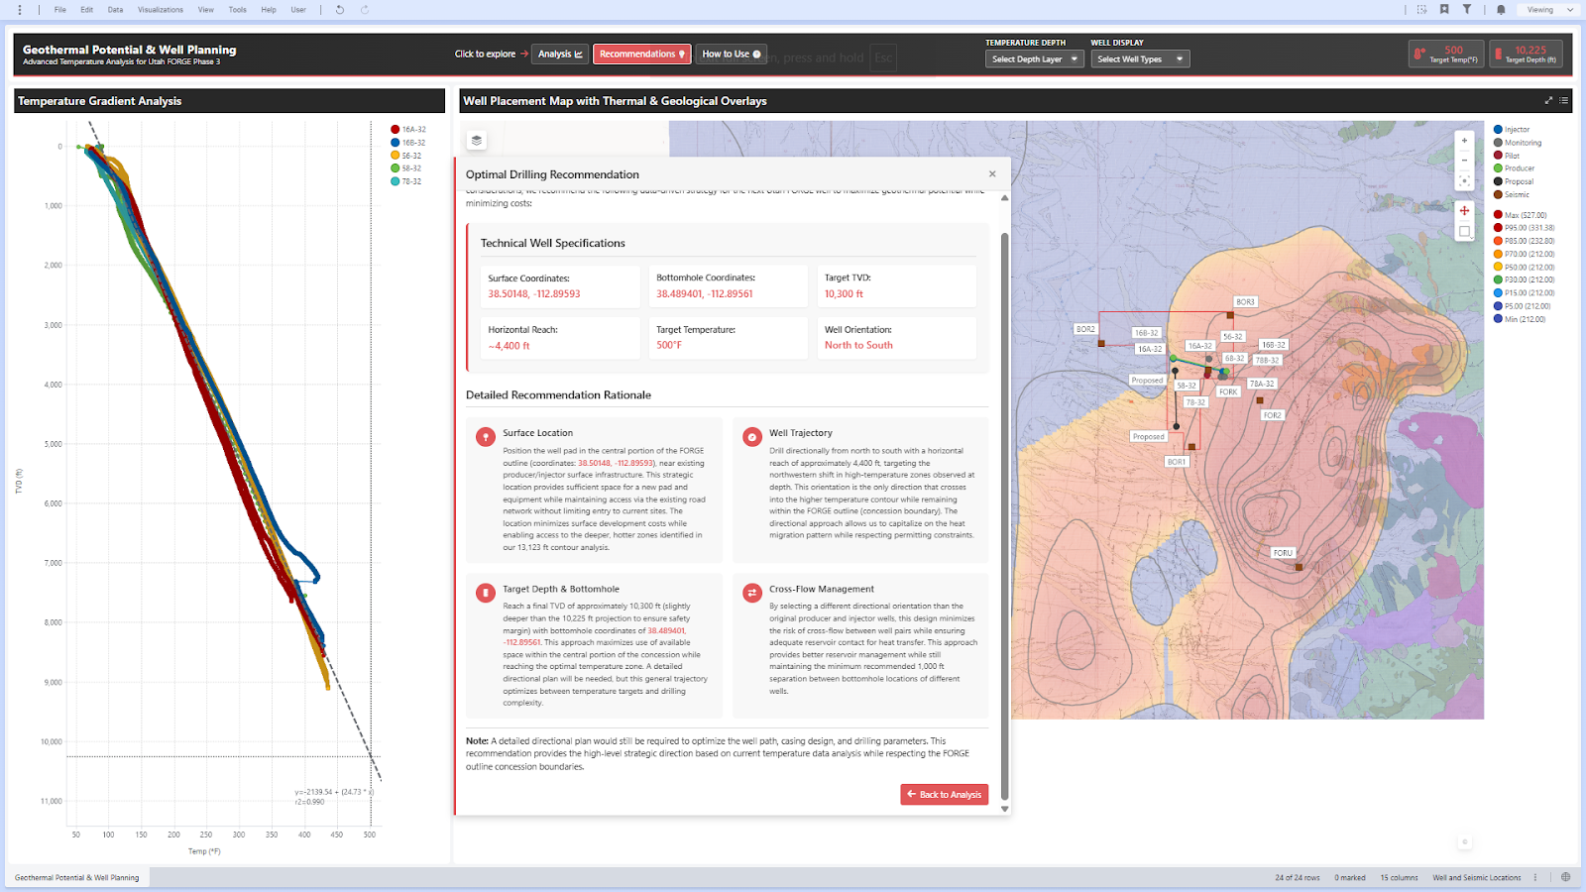Click the Surface Location pin icon
This screenshot has height=892, width=1586.
[485, 437]
